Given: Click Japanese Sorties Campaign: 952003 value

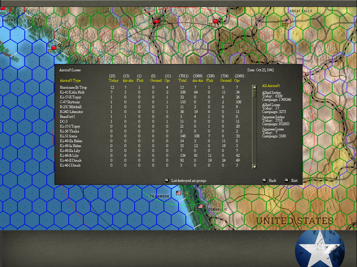Looking at the screenshot, I should tap(275, 124).
